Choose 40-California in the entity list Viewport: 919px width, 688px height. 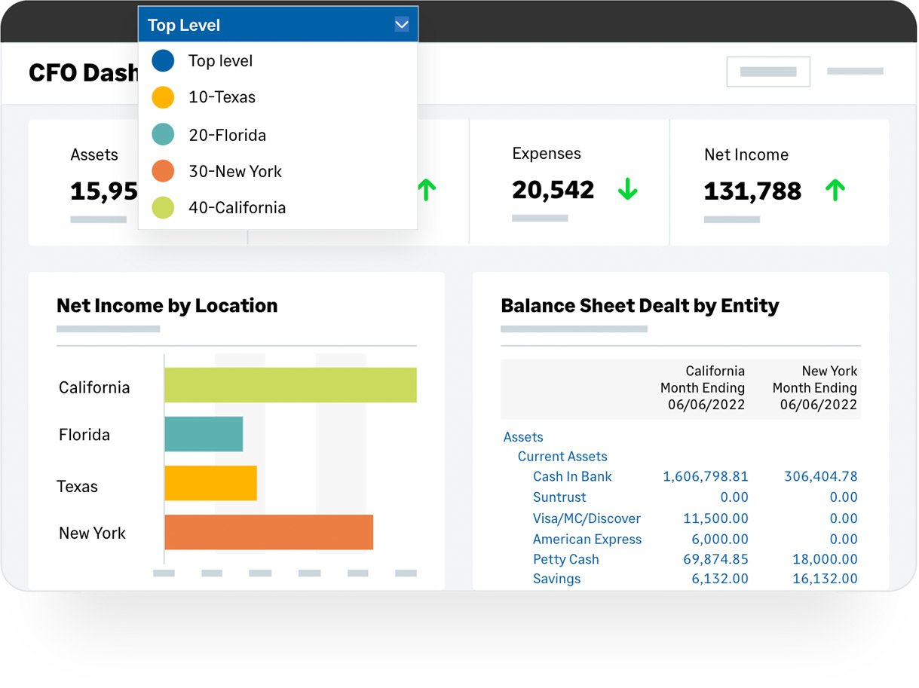click(x=237, y=208)
